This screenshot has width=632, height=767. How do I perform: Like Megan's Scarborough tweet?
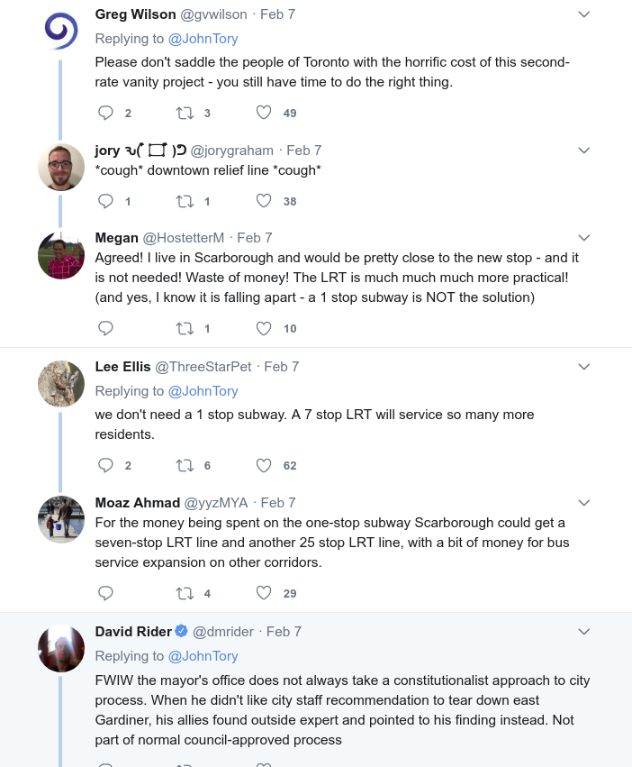point(264,328)
